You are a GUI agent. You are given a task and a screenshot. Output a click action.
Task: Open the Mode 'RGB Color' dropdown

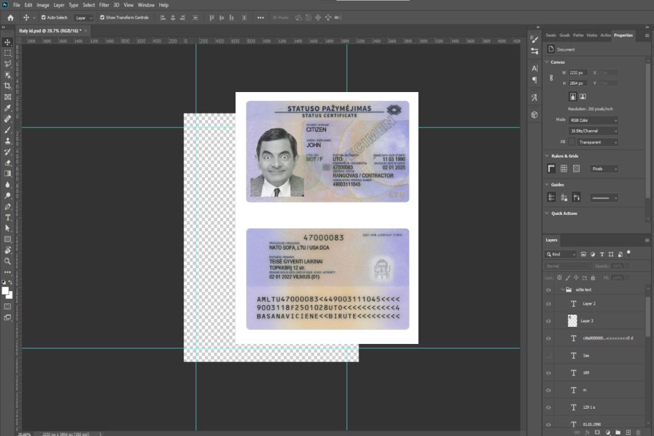(x=593, y=120)
